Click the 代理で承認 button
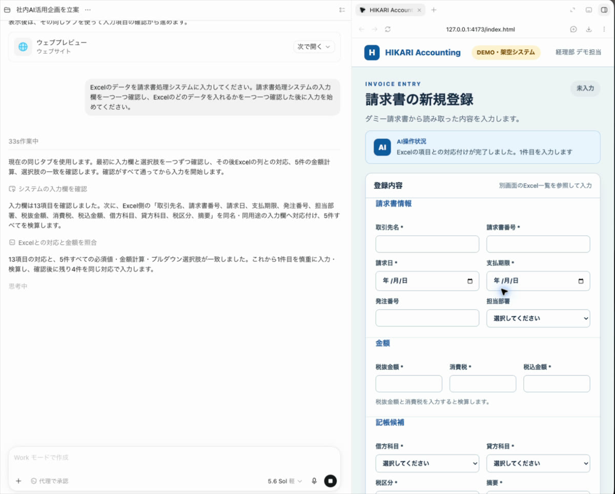The height and width of the screenshot is (494, 615). tap(50, 481)
